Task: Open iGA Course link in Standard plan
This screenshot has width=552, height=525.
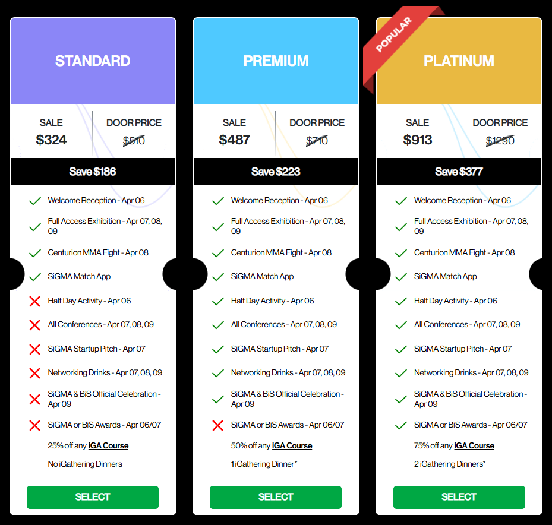Action: point(108,445)
